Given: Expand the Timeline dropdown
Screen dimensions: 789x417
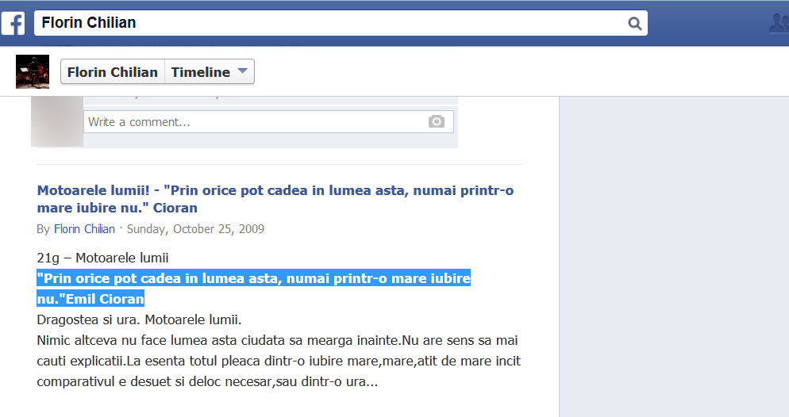Looking at the screenshot, I should point(210,72).
